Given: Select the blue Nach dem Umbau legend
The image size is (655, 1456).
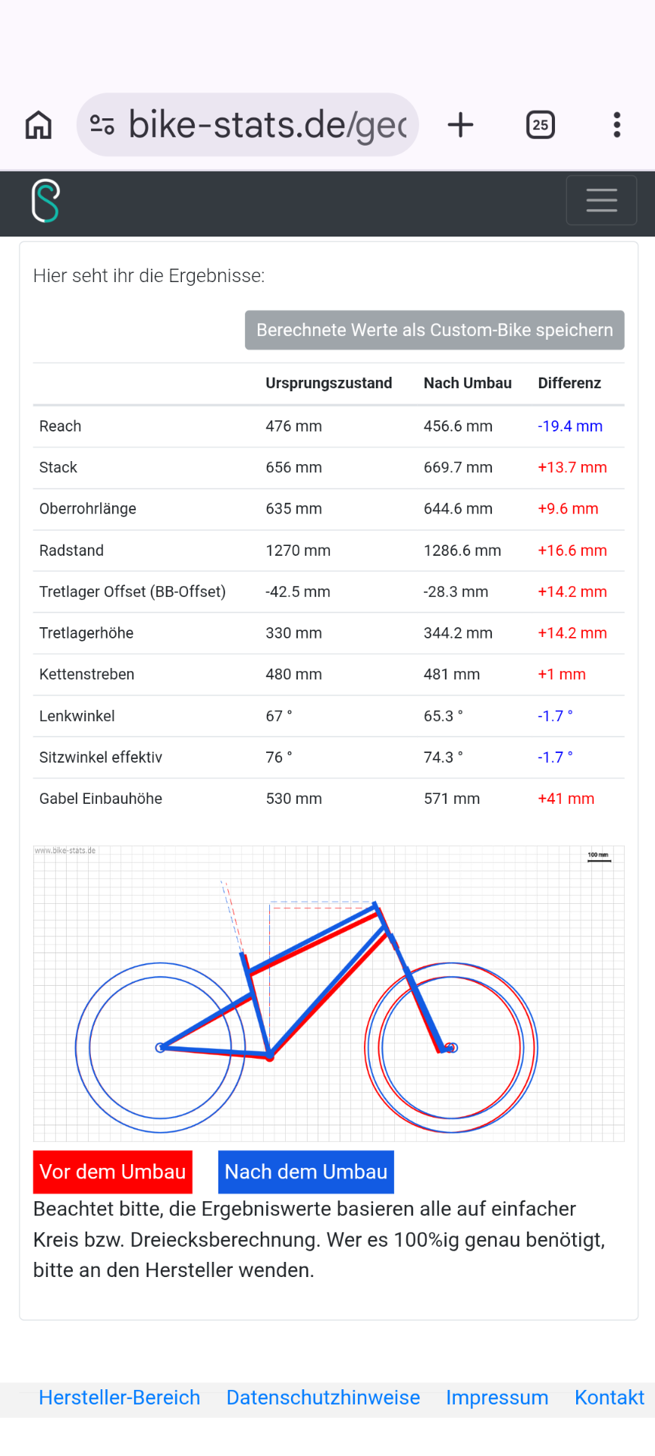Looking at the screenshot, I should click(306, 1172).
